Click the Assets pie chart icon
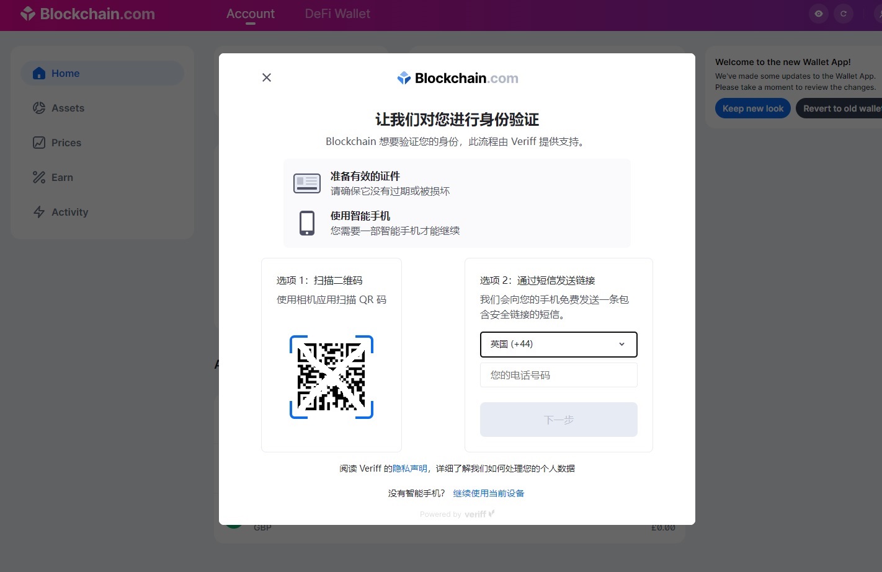This screenshot has height=572, width=882. (x=39, y=108)
